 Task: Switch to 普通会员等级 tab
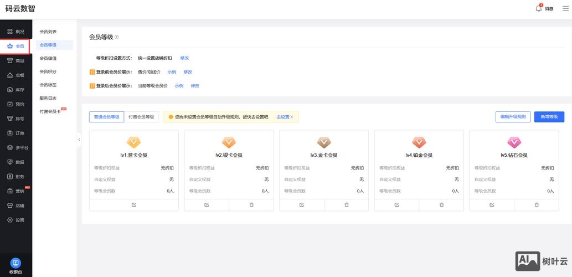click(106, 117)
